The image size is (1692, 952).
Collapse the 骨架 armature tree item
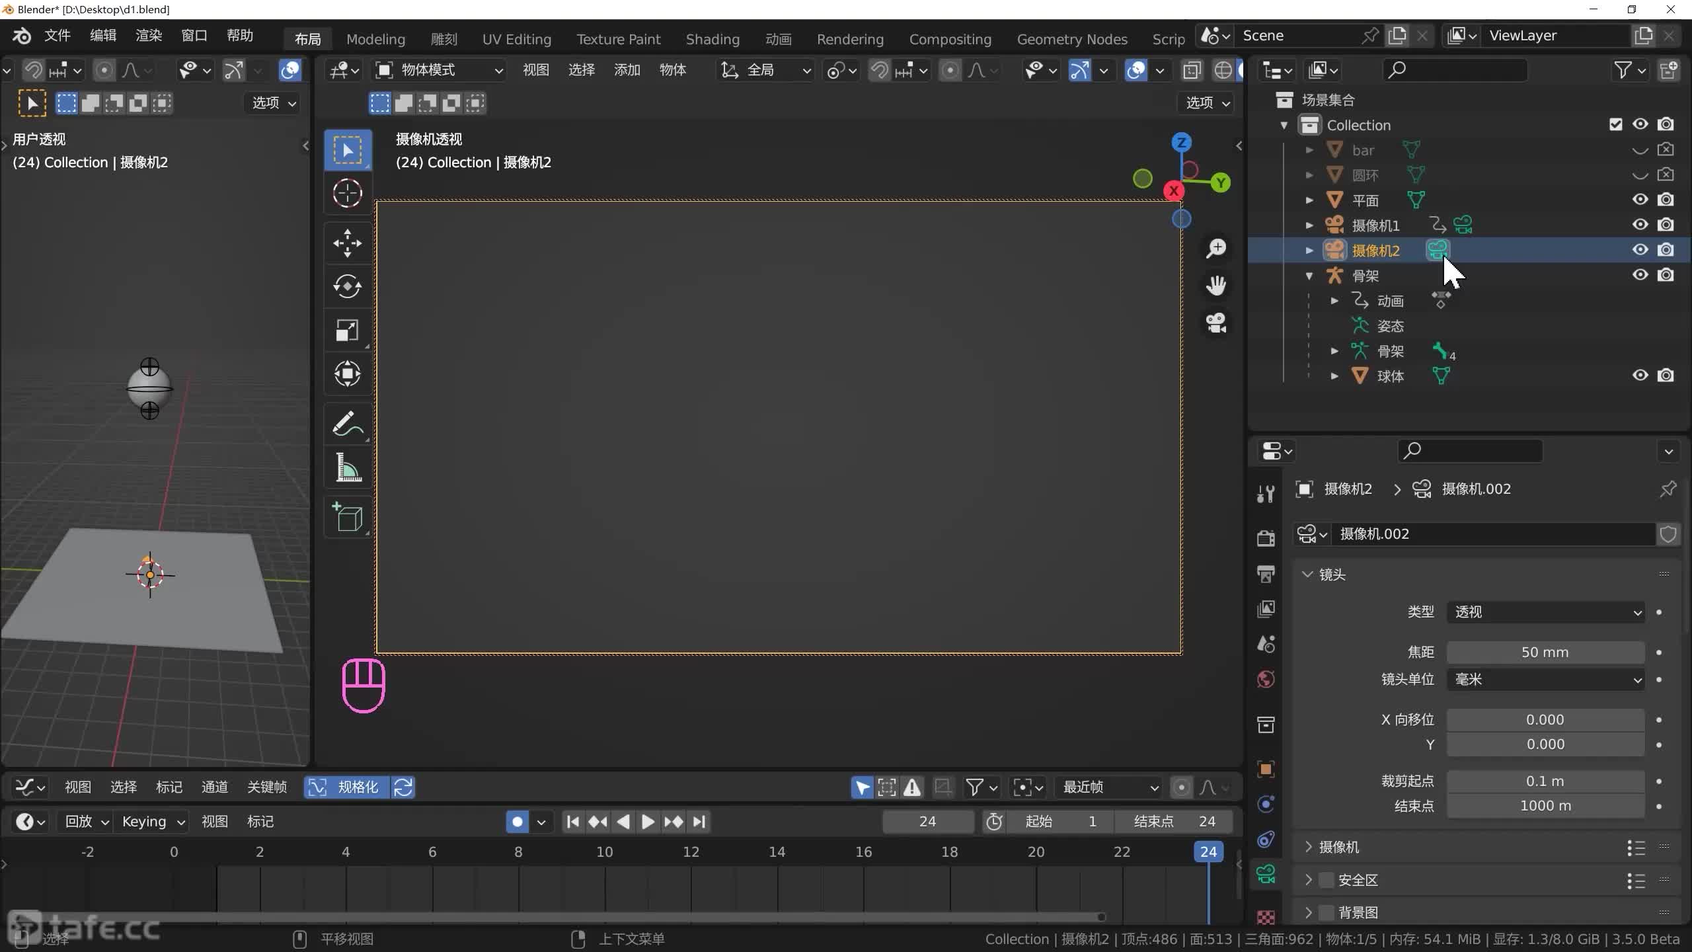coord(1309,276)
